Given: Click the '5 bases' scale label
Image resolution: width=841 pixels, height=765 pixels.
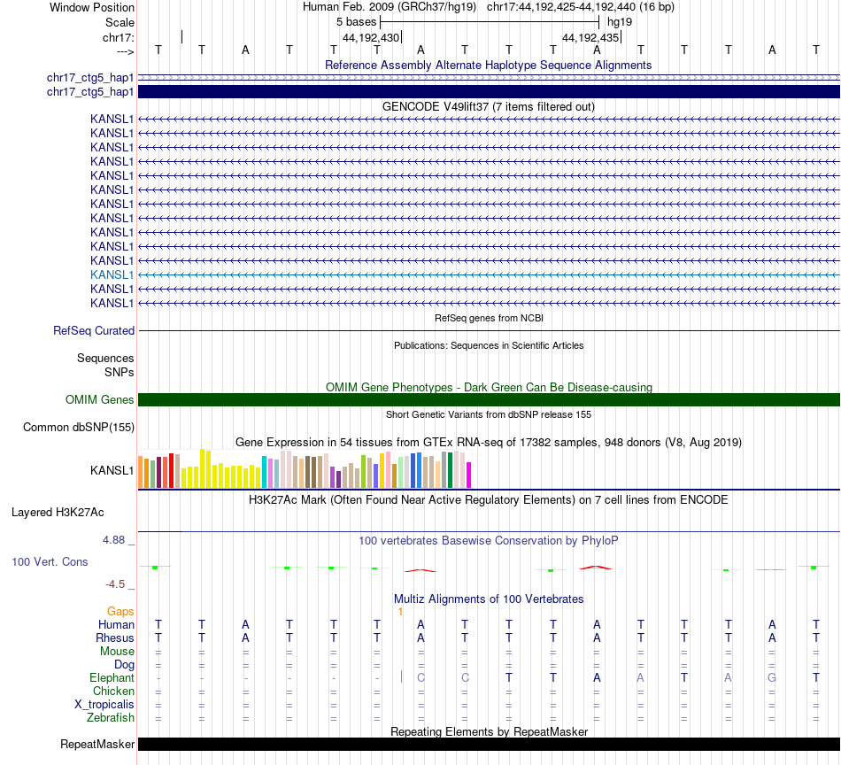Looking at the screenshot, I should point(356,22).
